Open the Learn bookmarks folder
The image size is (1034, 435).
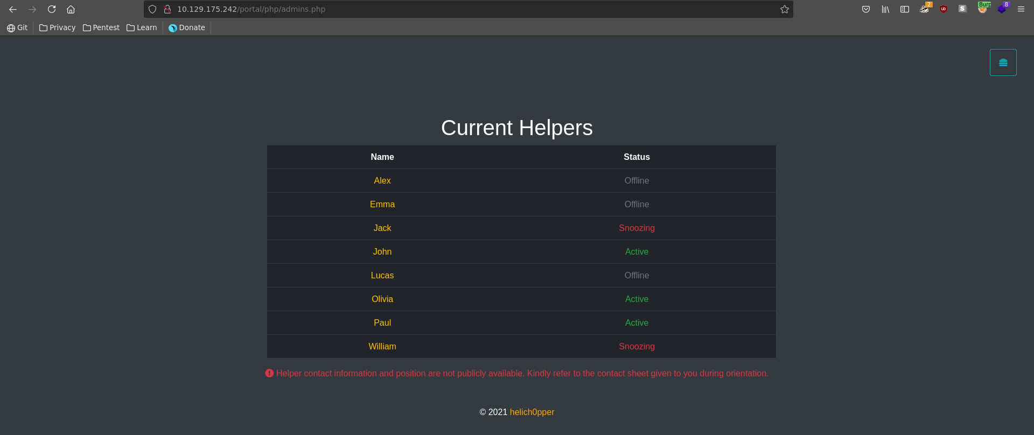(142, 27)
